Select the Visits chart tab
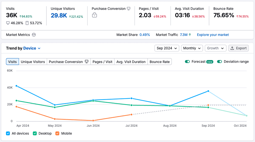 pyautogui.click(x=12, y=62)
